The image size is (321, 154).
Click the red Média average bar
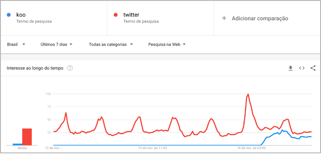pyautogui.click(x=27, y=137)
